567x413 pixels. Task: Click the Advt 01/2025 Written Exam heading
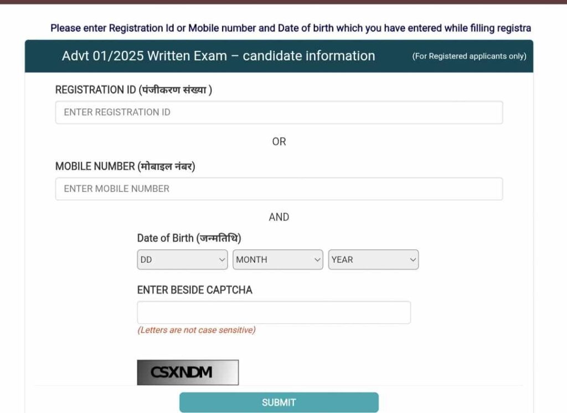click(218, 56)
